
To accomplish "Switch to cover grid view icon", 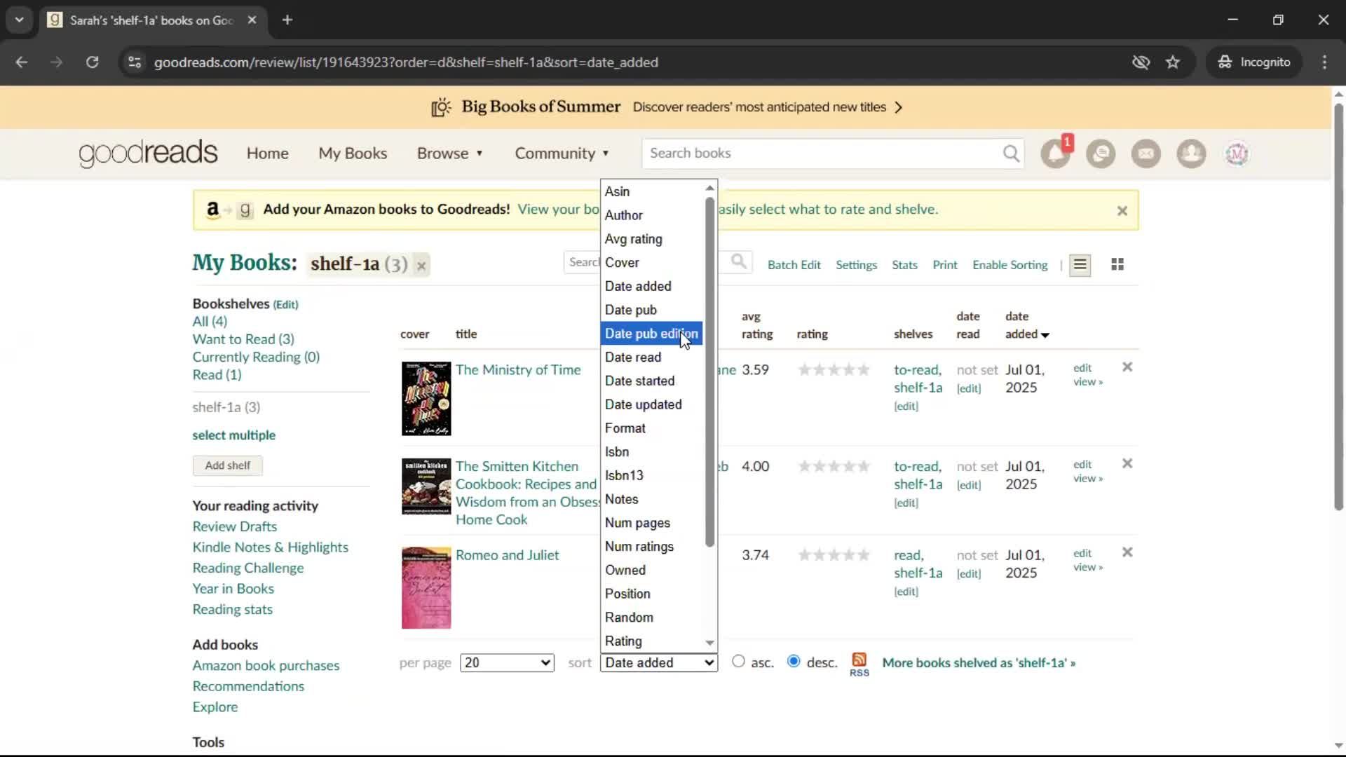I will point(1117,264).
